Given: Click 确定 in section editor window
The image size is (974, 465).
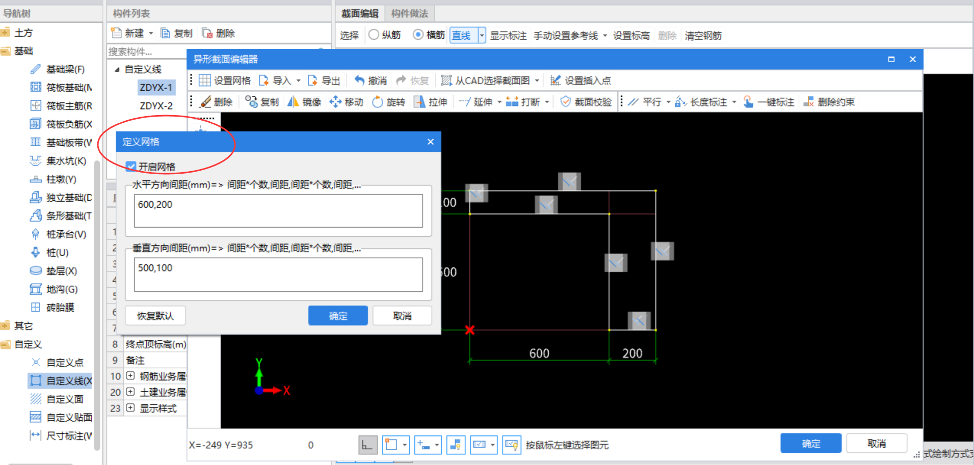Looking at the screenshot, I should (x=810, y=443).
